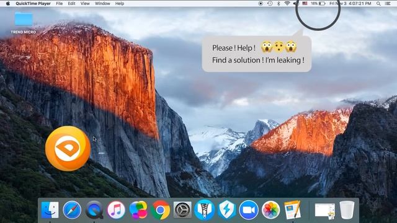Open the File menu
Image resolution: width=397 pixels, height=223 pixels.
tap(60, 4)
